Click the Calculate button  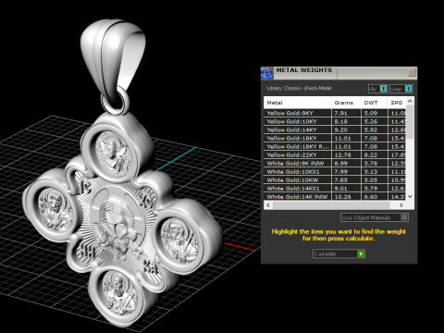pyautogui.click(x=339, y=253)
